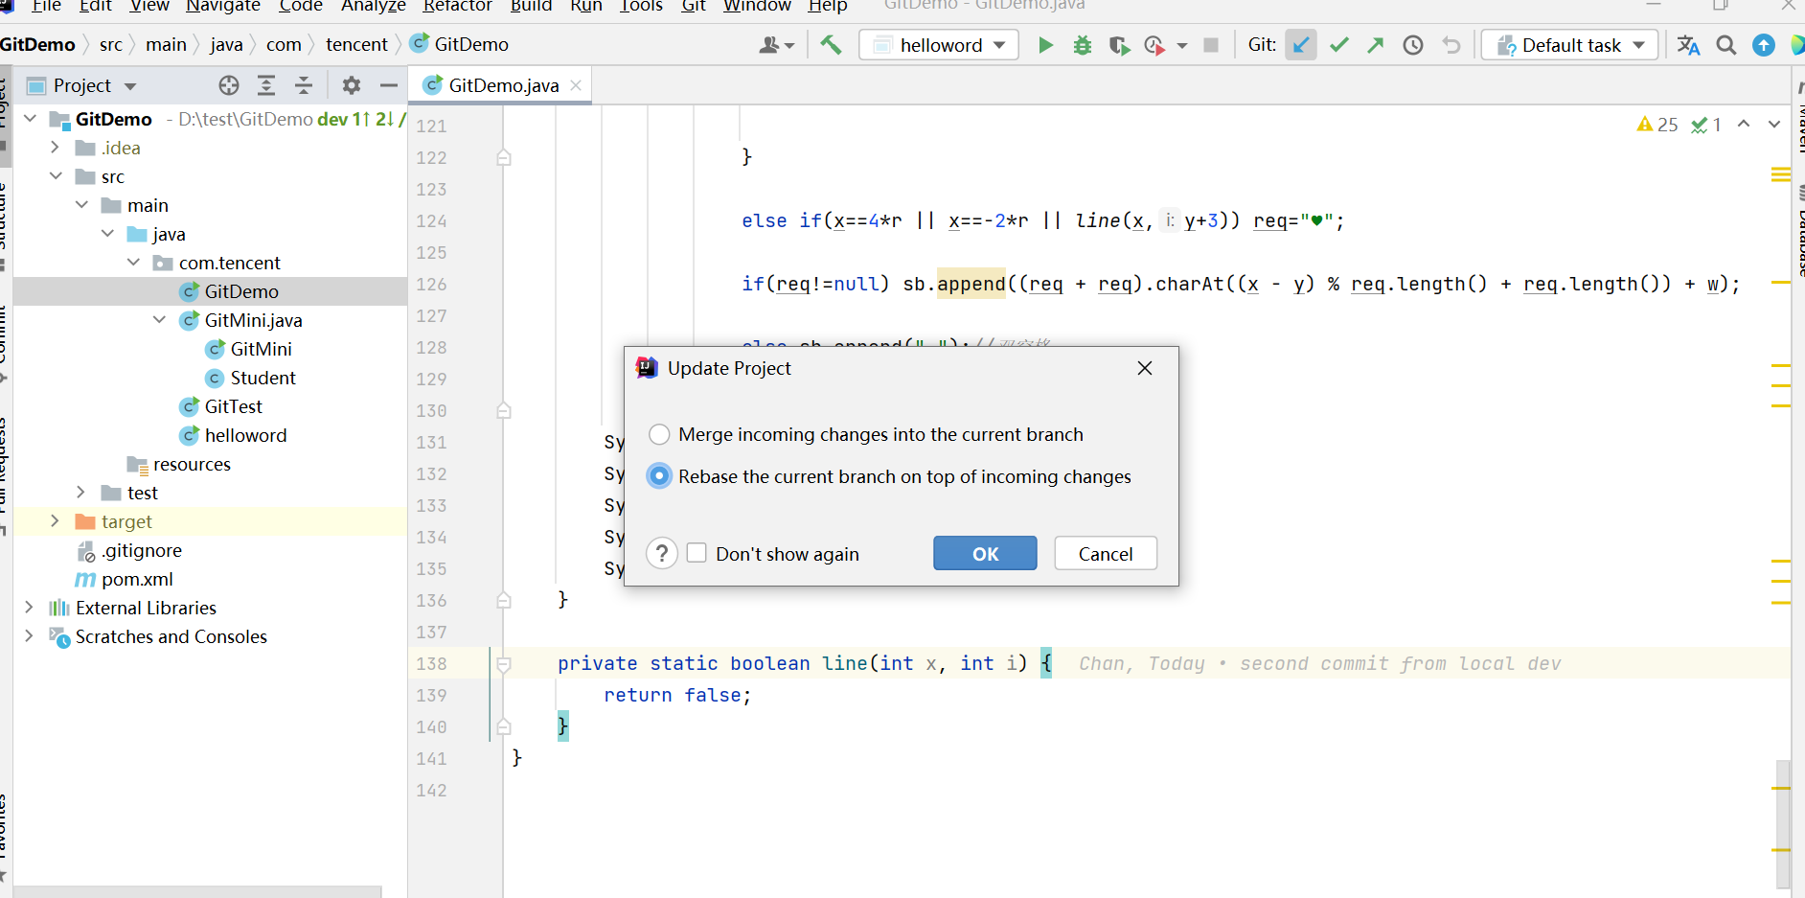1805x898 pixels.
Task: Expand Scratches and Consoles node
Action: coord(29,636)
